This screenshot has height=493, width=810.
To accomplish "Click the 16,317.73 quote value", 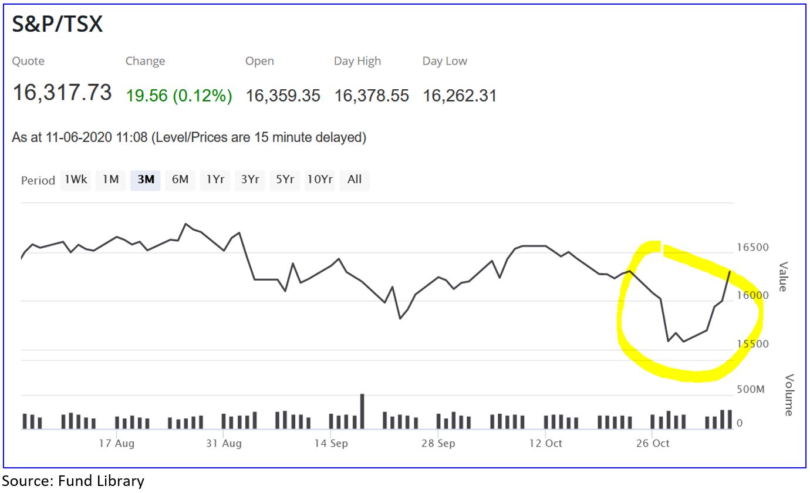I will click(62, 93).
